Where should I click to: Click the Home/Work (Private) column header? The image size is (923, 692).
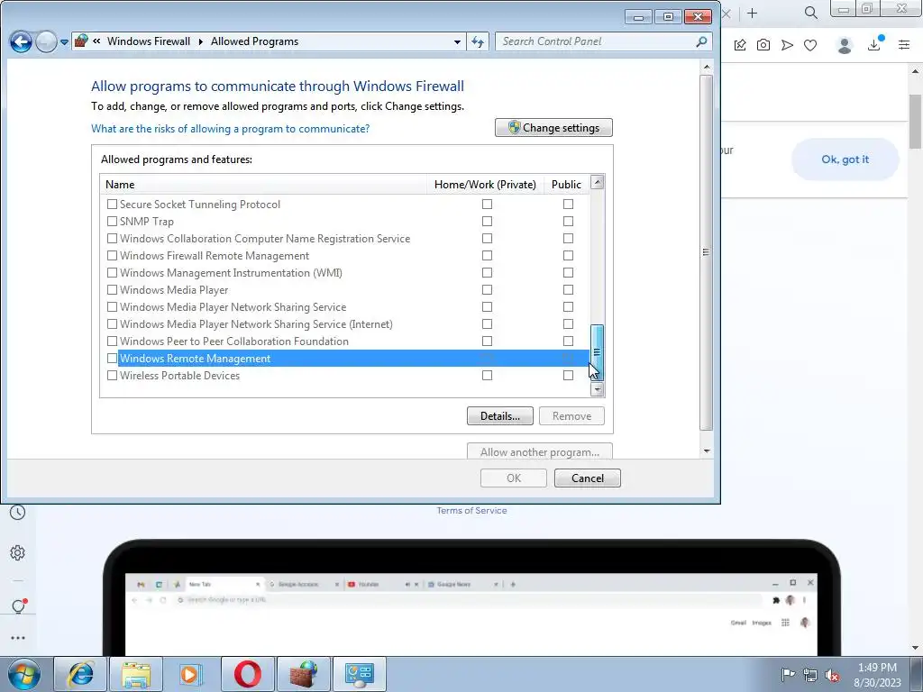tap(485, 184)
